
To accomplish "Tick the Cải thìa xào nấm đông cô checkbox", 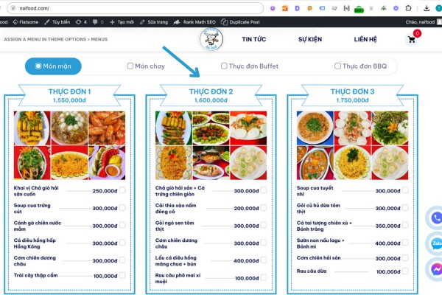I will coord(264,207).
